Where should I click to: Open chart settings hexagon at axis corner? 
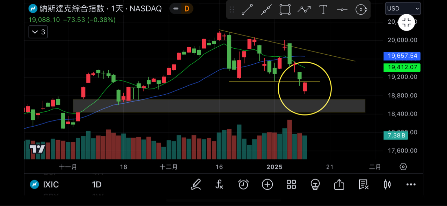[403, 167]
